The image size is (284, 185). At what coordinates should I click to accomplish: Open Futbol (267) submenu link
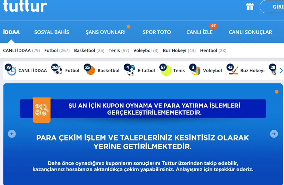click(x=57, y=51)
